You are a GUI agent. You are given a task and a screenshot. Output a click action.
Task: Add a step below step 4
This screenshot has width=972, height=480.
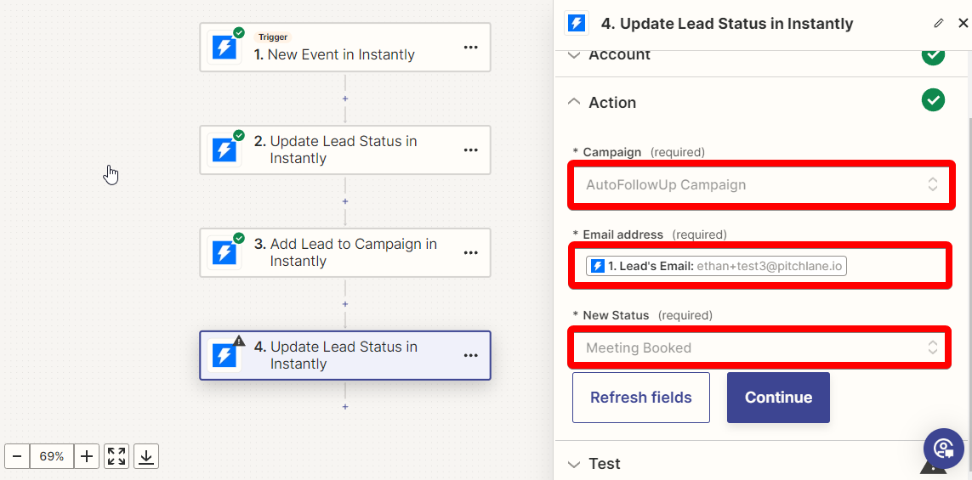(x=345, y=407)
